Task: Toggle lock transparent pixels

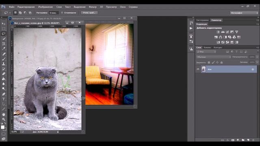Action: pyautogui.click(x=209, y=62)
